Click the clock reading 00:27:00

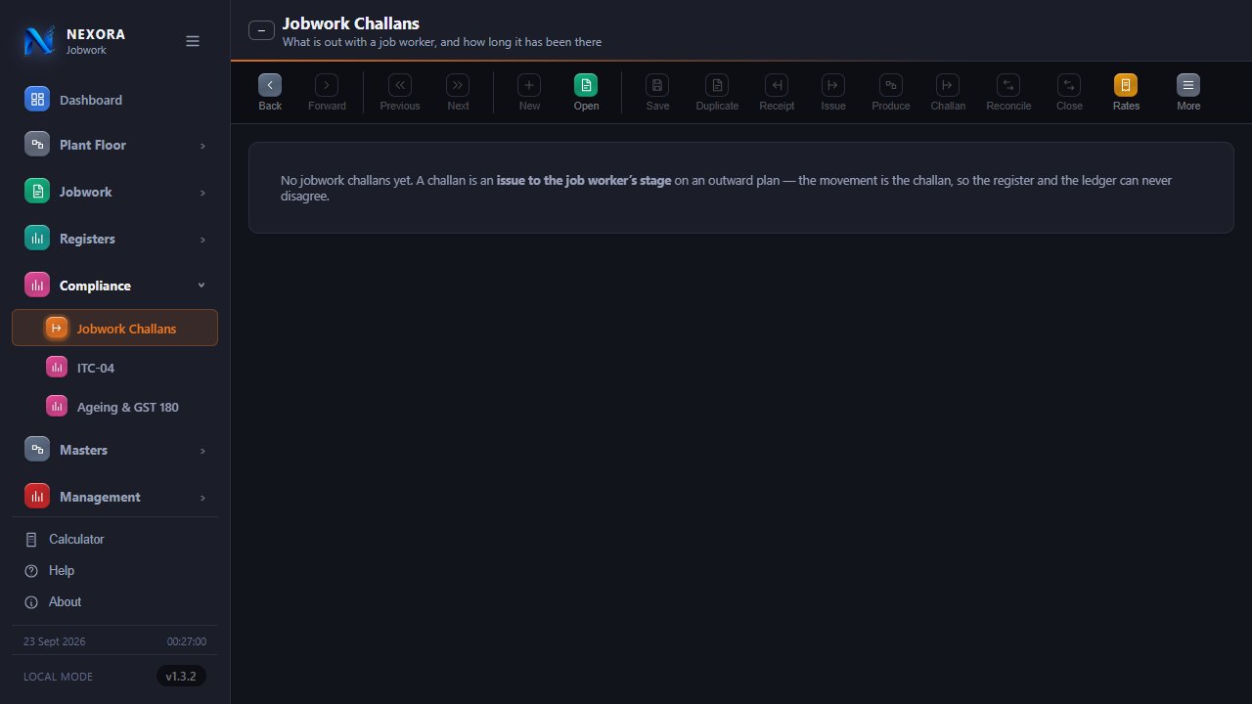[187, 641]
